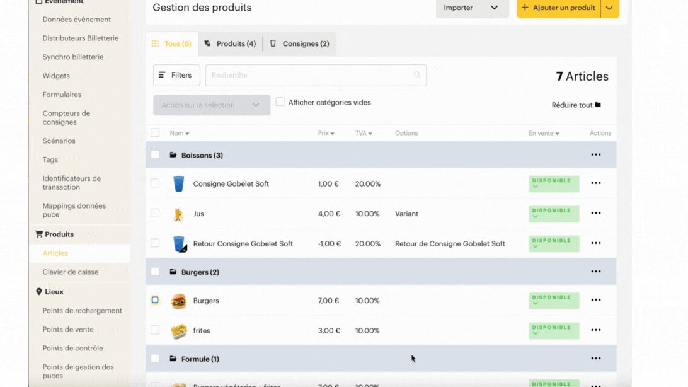Click the grid icon on Tous tab
This screenshot has height=387, width=688.
coord(156,43)
